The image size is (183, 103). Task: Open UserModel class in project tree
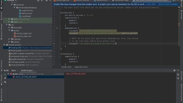coord(26,16)
